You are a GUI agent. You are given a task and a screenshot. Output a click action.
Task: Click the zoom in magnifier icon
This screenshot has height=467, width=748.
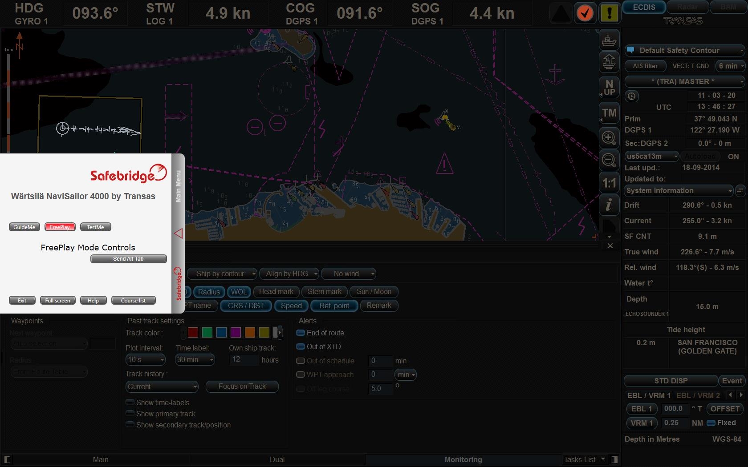(x=609, y=137)
